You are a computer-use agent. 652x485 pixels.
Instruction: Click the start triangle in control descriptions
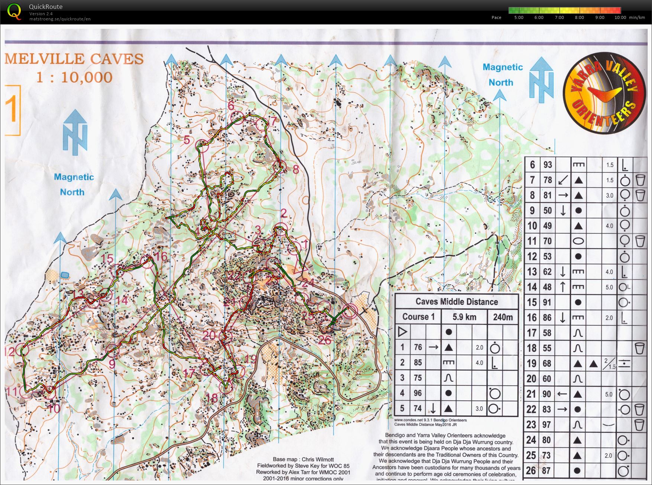(x=402, y=332)
